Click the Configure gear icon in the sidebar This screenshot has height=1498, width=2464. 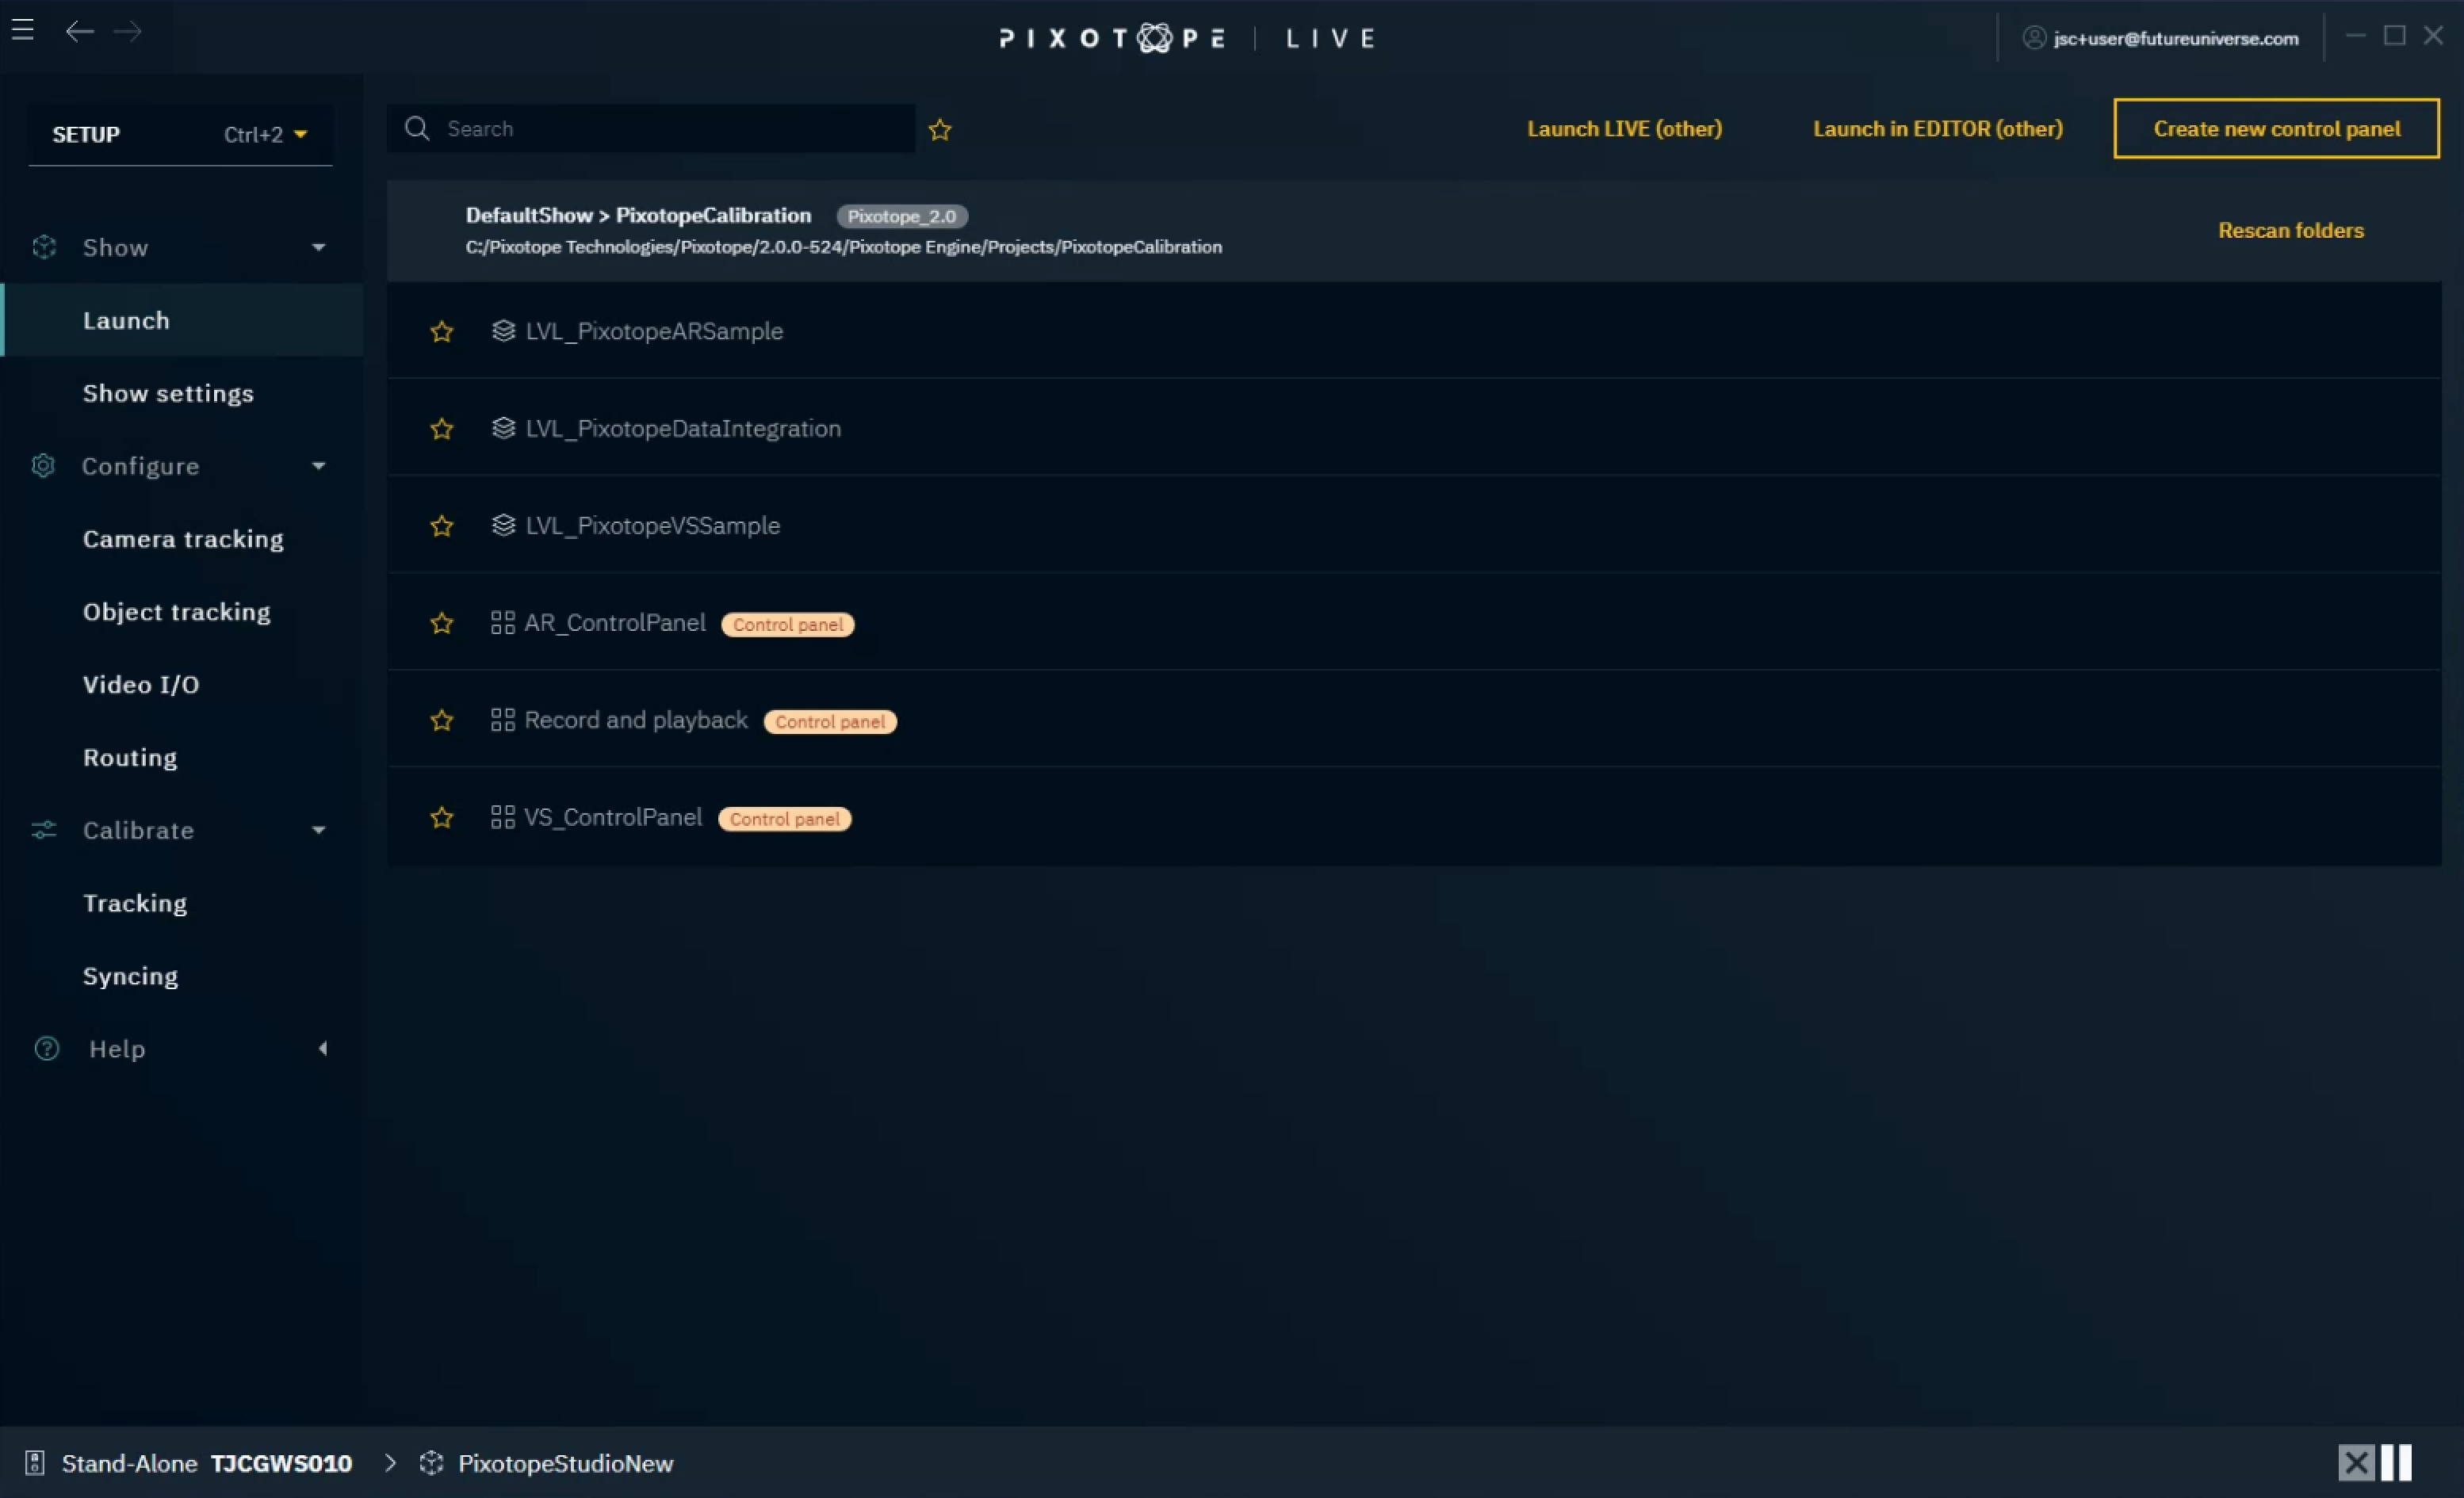42,465
